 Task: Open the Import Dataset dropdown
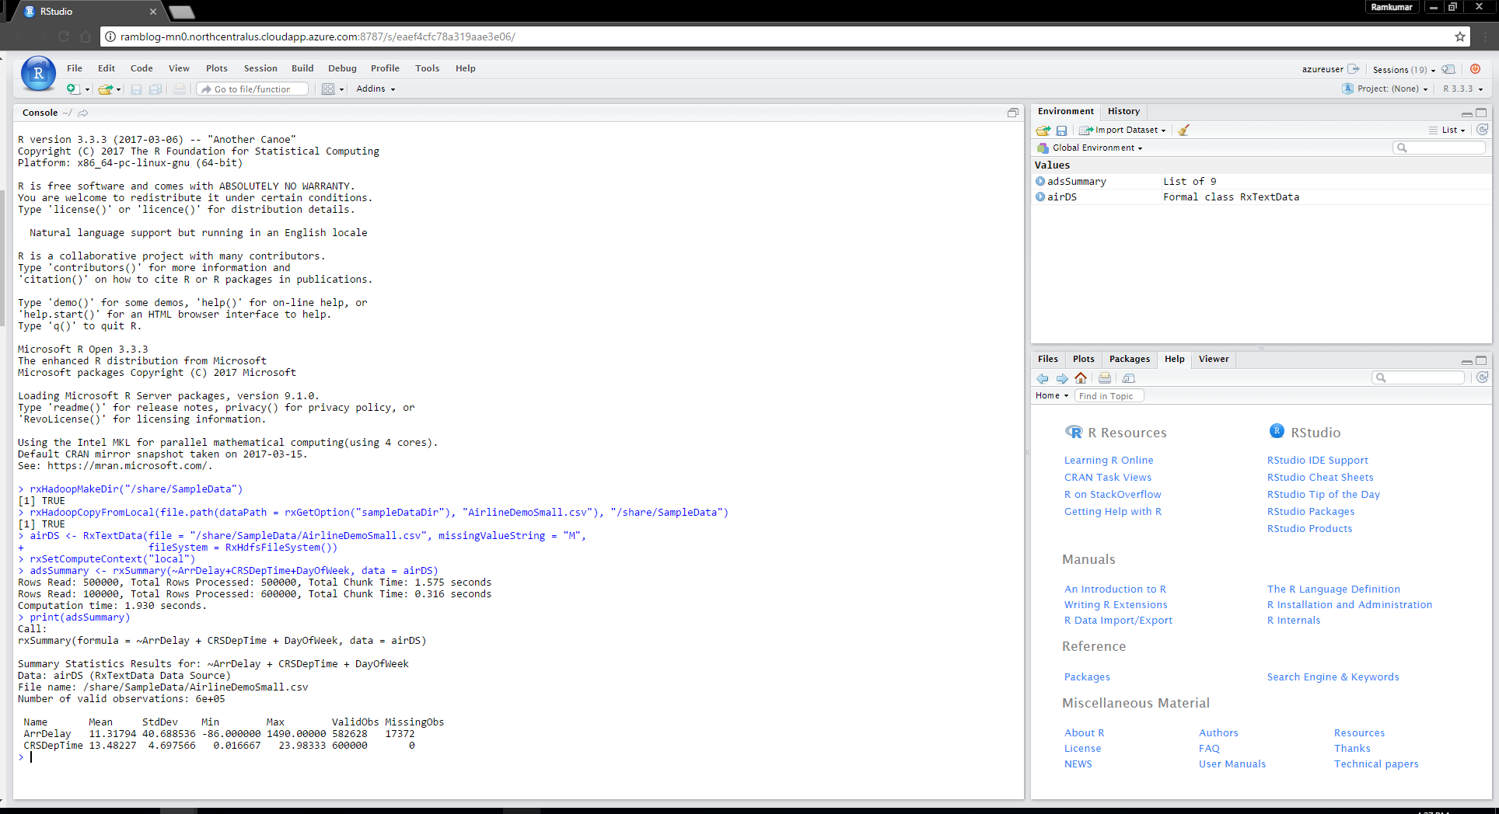click(x=1123, y=130)
